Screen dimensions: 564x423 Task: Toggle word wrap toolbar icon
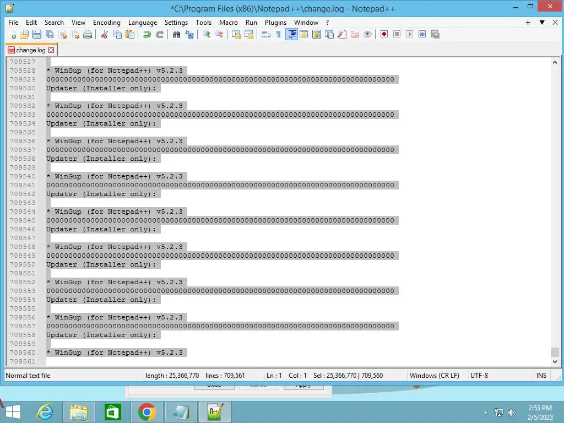point(266,34)
